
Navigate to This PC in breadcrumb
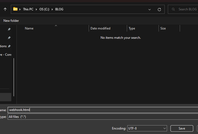pos(28,9)
